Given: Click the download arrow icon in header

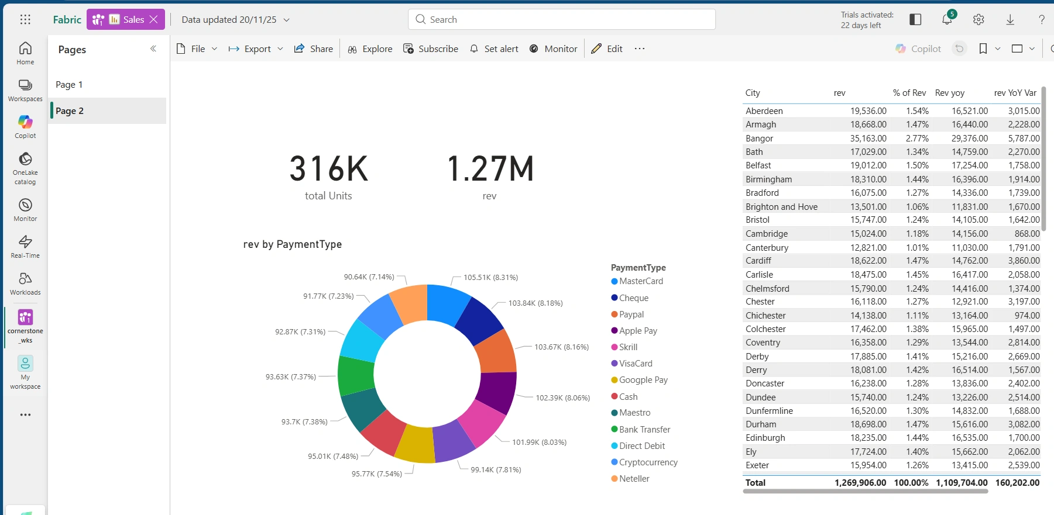Looking at the screenshot, I should 1010,19.
